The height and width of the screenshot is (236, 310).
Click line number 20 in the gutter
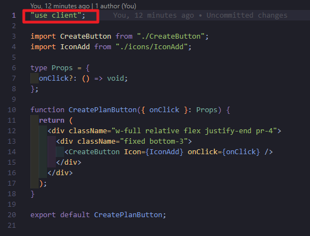click(x=12, y=215)
